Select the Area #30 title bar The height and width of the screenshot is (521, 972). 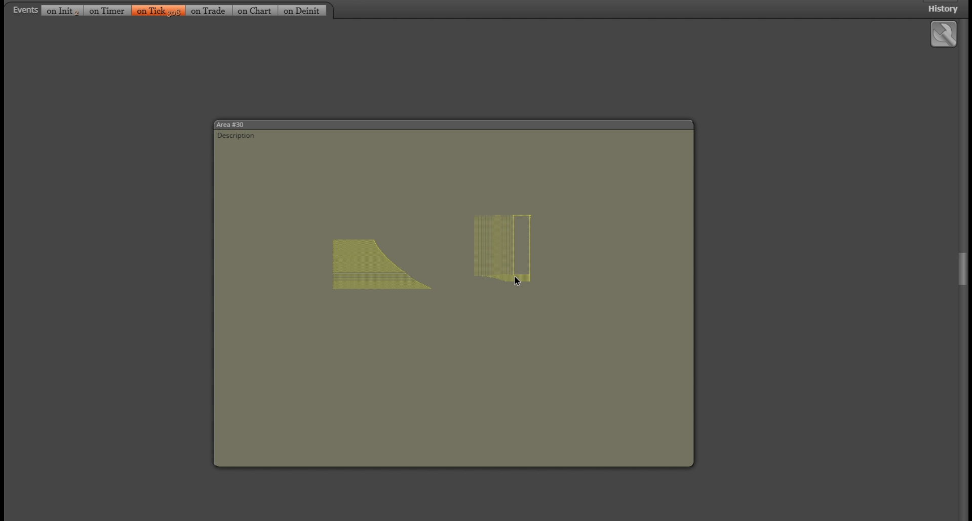click(x=453, y=125)
